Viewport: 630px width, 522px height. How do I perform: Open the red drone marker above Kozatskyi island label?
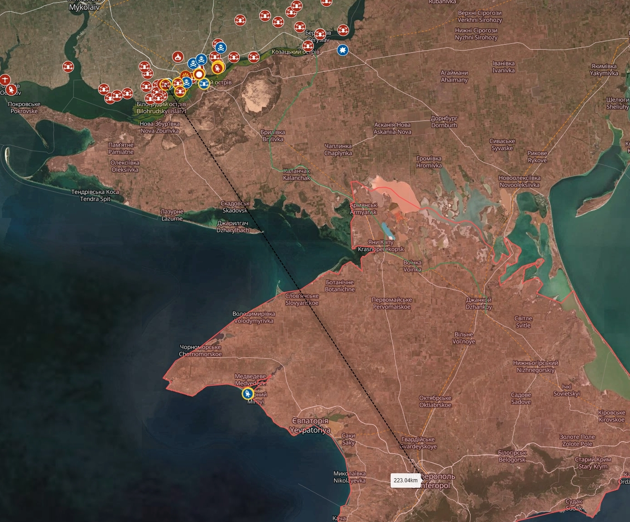click(308, 46)
